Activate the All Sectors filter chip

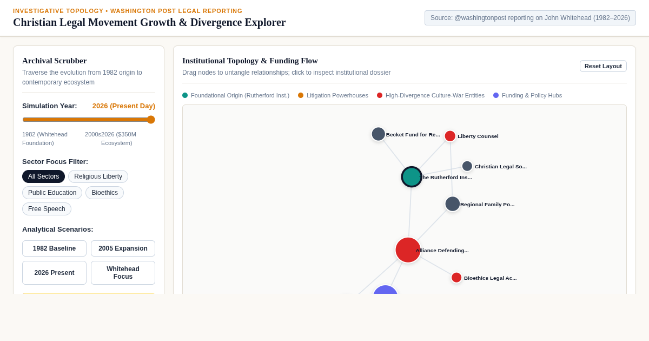click(43, 176)
